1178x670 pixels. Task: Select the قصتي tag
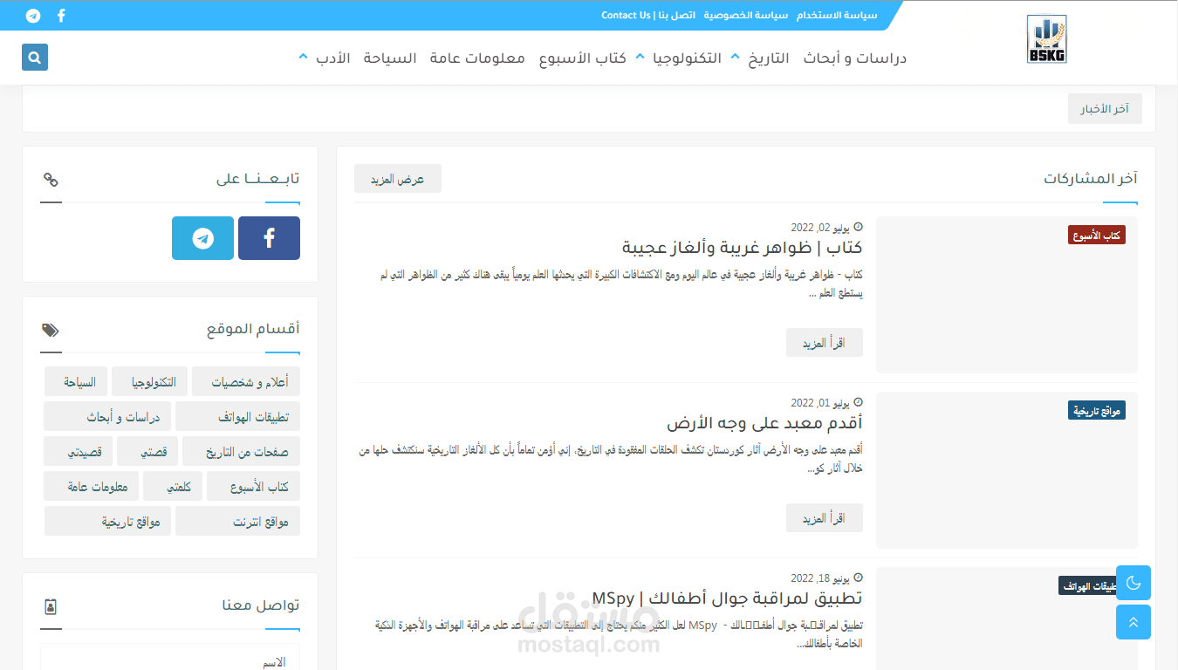point(147,451)
